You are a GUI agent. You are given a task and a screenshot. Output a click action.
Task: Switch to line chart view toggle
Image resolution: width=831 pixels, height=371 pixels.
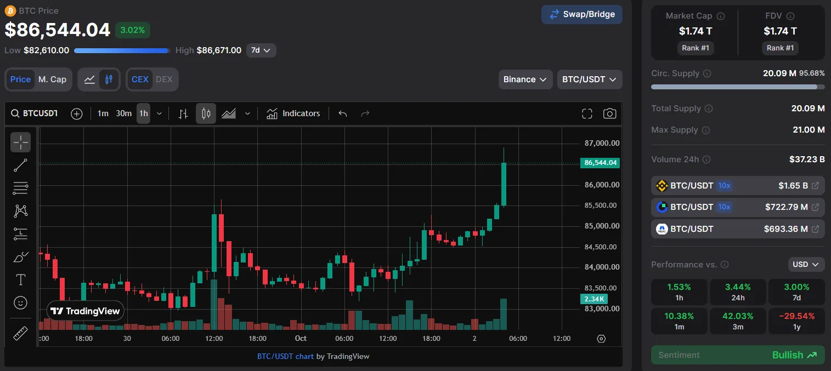pyautogui.click(x=89, y=79)
